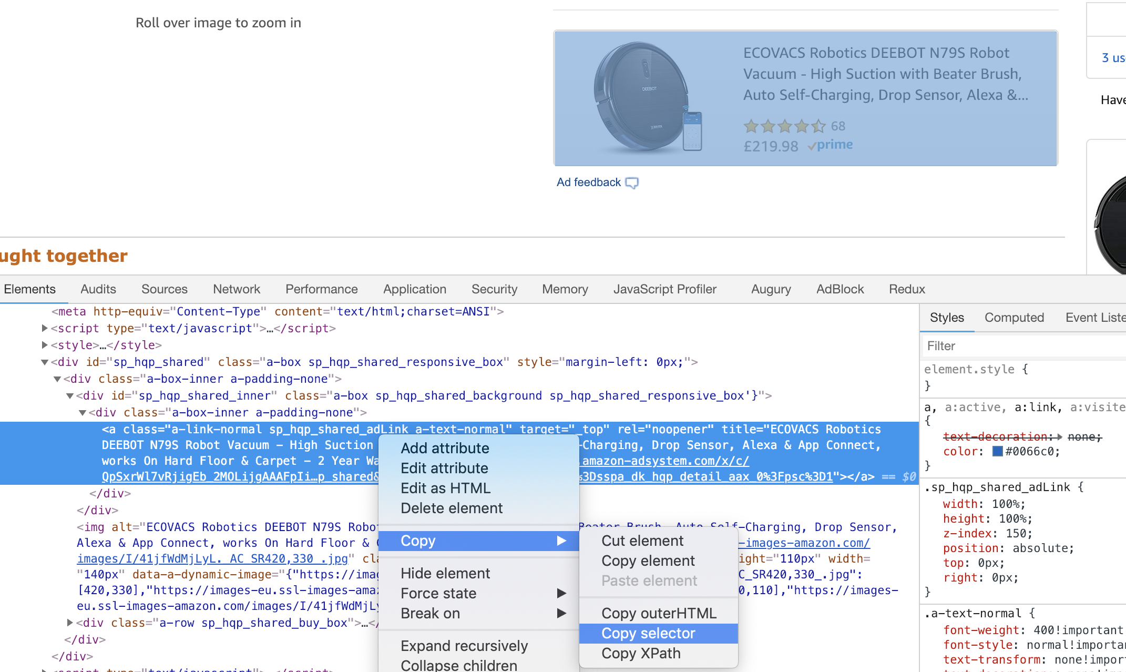Image resolution: width=1126 pixels, height=672 pixels.
Task: Click the #0066c0 color swatch
Action: coord(997,452)
